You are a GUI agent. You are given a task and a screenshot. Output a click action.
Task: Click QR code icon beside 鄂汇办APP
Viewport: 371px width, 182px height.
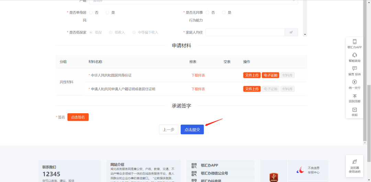pos(194,165)
